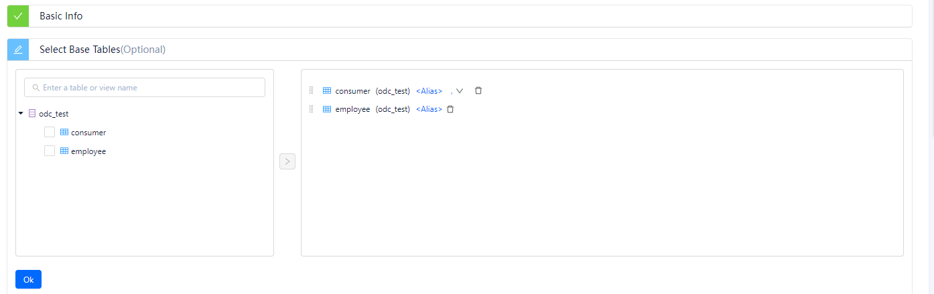Open the join type dropdown after consumer
934x294 pixels.
coord(459,91)
